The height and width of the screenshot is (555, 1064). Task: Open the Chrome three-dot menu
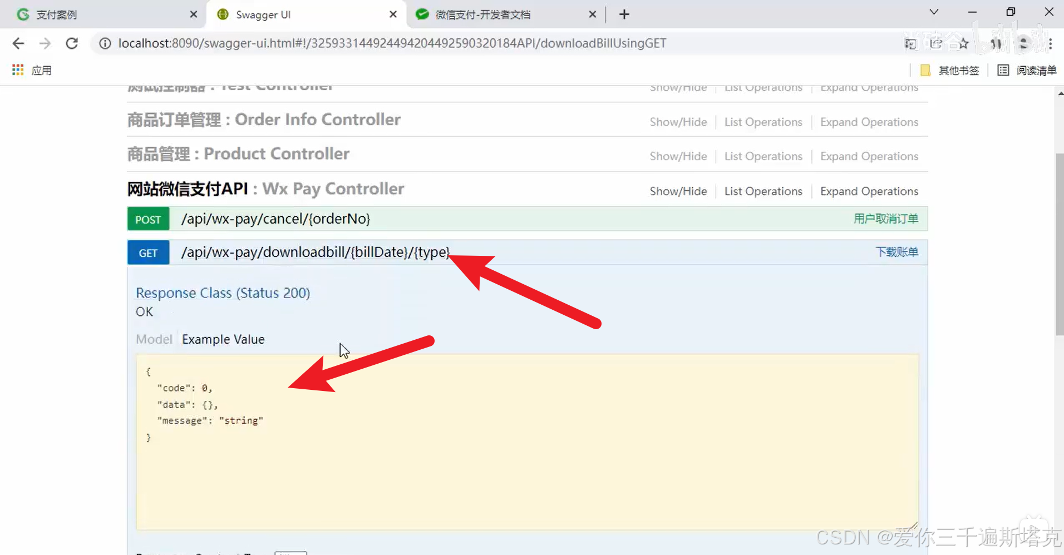pos(1050,43)
